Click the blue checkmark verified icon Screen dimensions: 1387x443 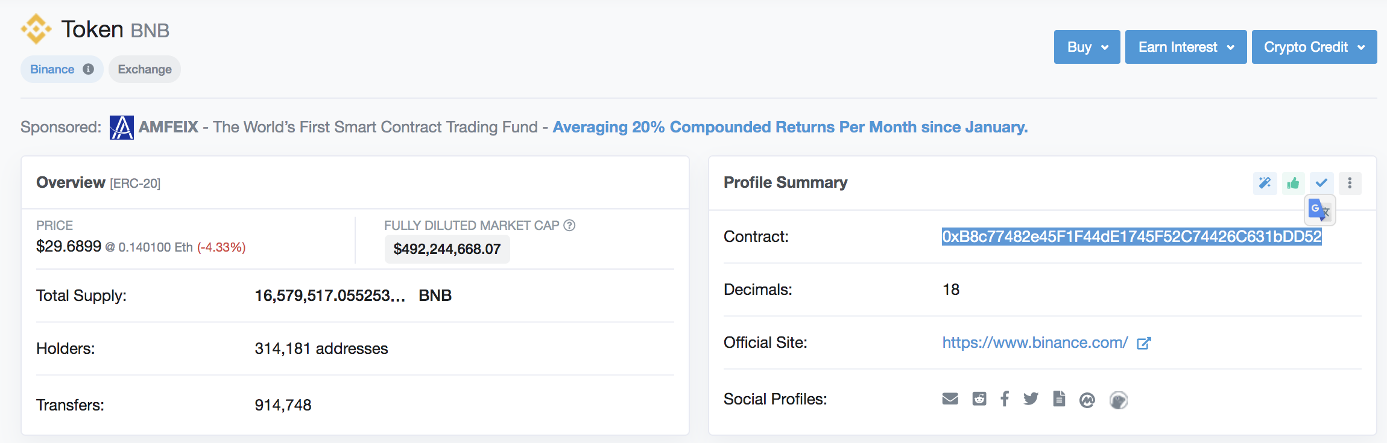pos(1321,183)
